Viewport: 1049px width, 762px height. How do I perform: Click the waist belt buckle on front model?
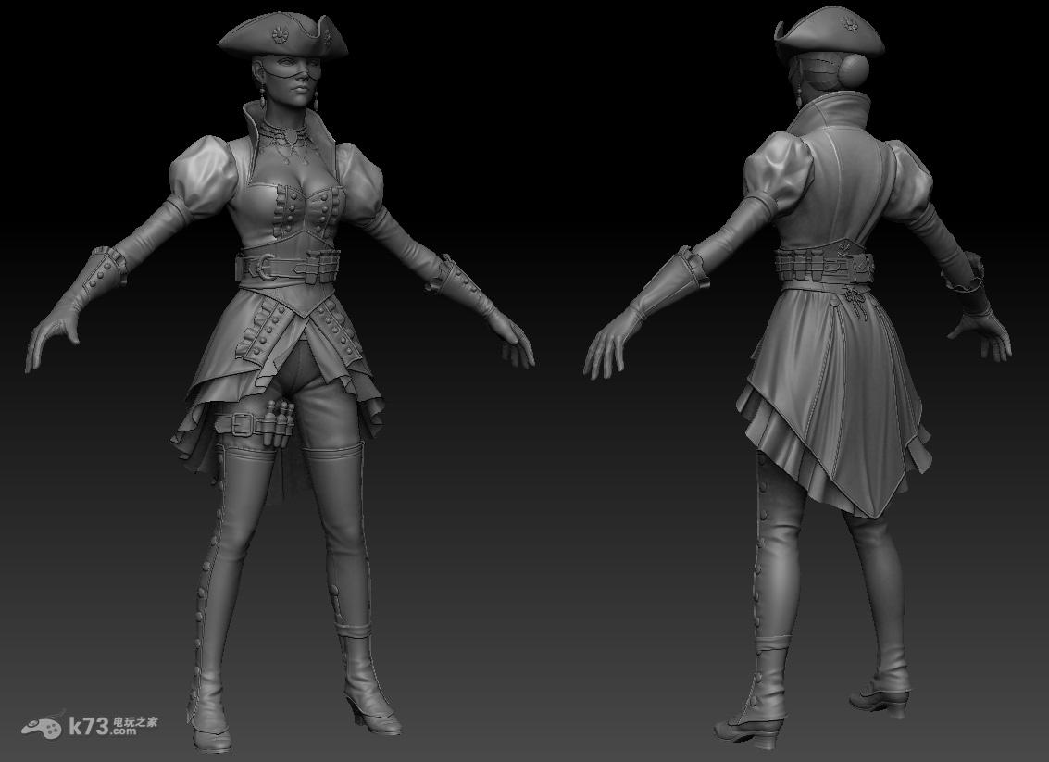pyautogui.click(x=263, y=268)
